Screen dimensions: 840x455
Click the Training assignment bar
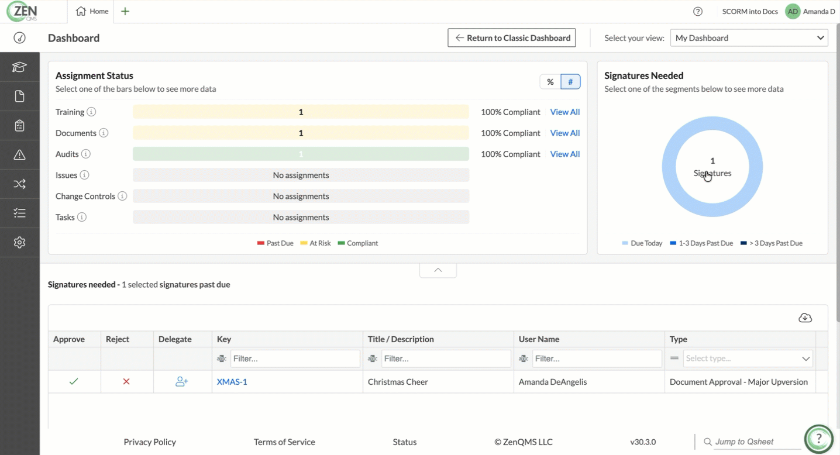click(301, 112)
